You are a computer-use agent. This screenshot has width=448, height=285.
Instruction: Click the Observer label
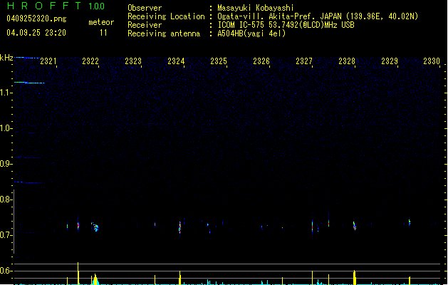point(145,8)
